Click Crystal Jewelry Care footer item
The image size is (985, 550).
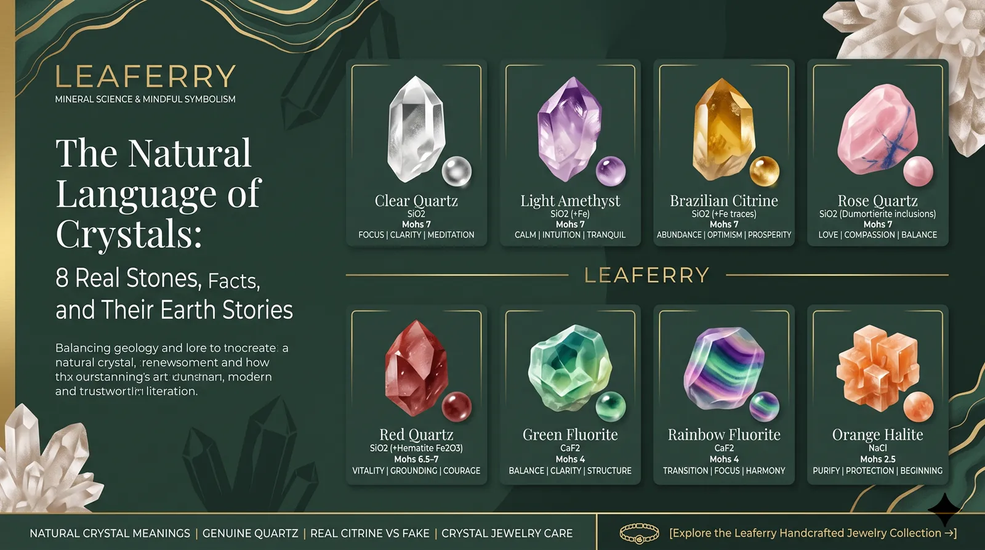(507, 533)
